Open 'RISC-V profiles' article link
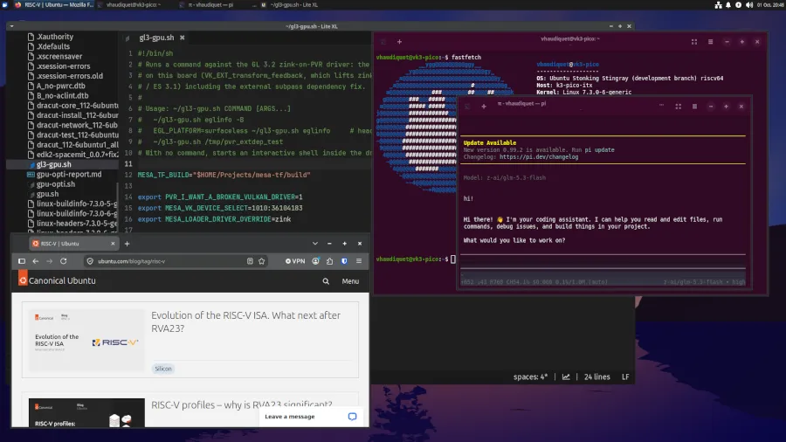The width and height of the screenshot is (786, 442). 242,404
